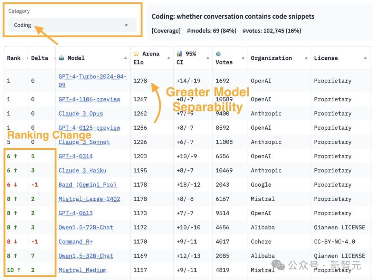Click the Model column sort arrow

126,58
